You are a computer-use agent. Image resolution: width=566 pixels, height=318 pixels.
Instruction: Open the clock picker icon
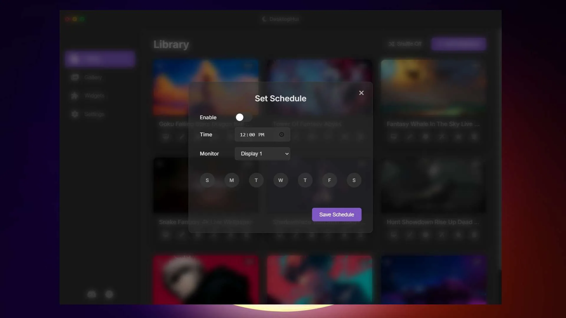(x=282, y=135)
